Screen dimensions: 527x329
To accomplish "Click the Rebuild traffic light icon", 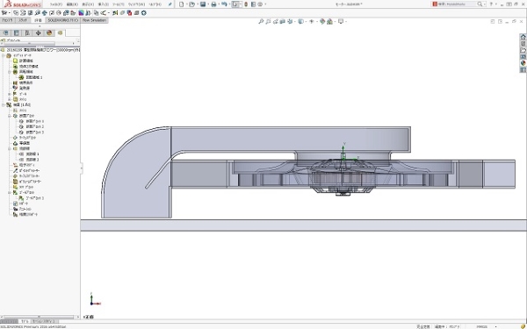I will tap(246, 4).
